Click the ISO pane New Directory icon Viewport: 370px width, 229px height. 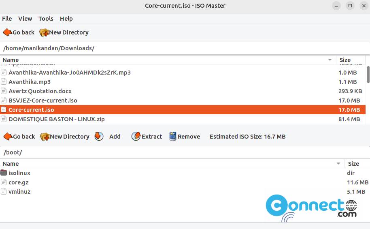click(45, 137)
